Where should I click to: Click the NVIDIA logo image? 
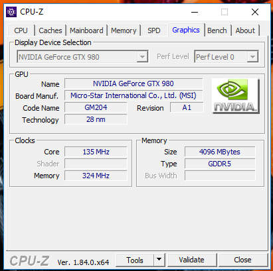tap(236, 96)
